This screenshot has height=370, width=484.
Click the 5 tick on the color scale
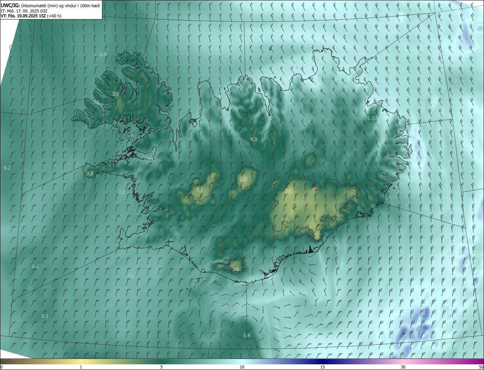click(x=161, y=367)
